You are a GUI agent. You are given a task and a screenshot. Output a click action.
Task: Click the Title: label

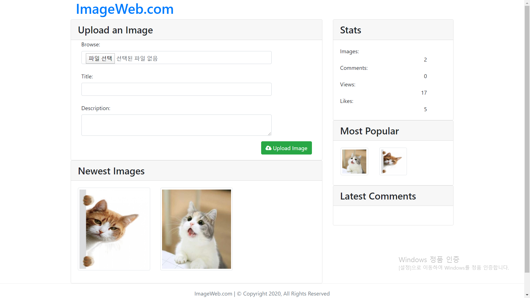[x=87, y=76]
